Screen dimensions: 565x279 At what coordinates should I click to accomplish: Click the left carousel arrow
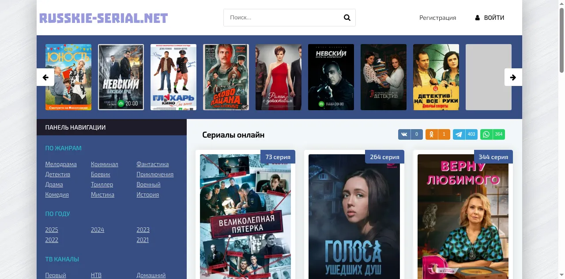pos(45,77)
